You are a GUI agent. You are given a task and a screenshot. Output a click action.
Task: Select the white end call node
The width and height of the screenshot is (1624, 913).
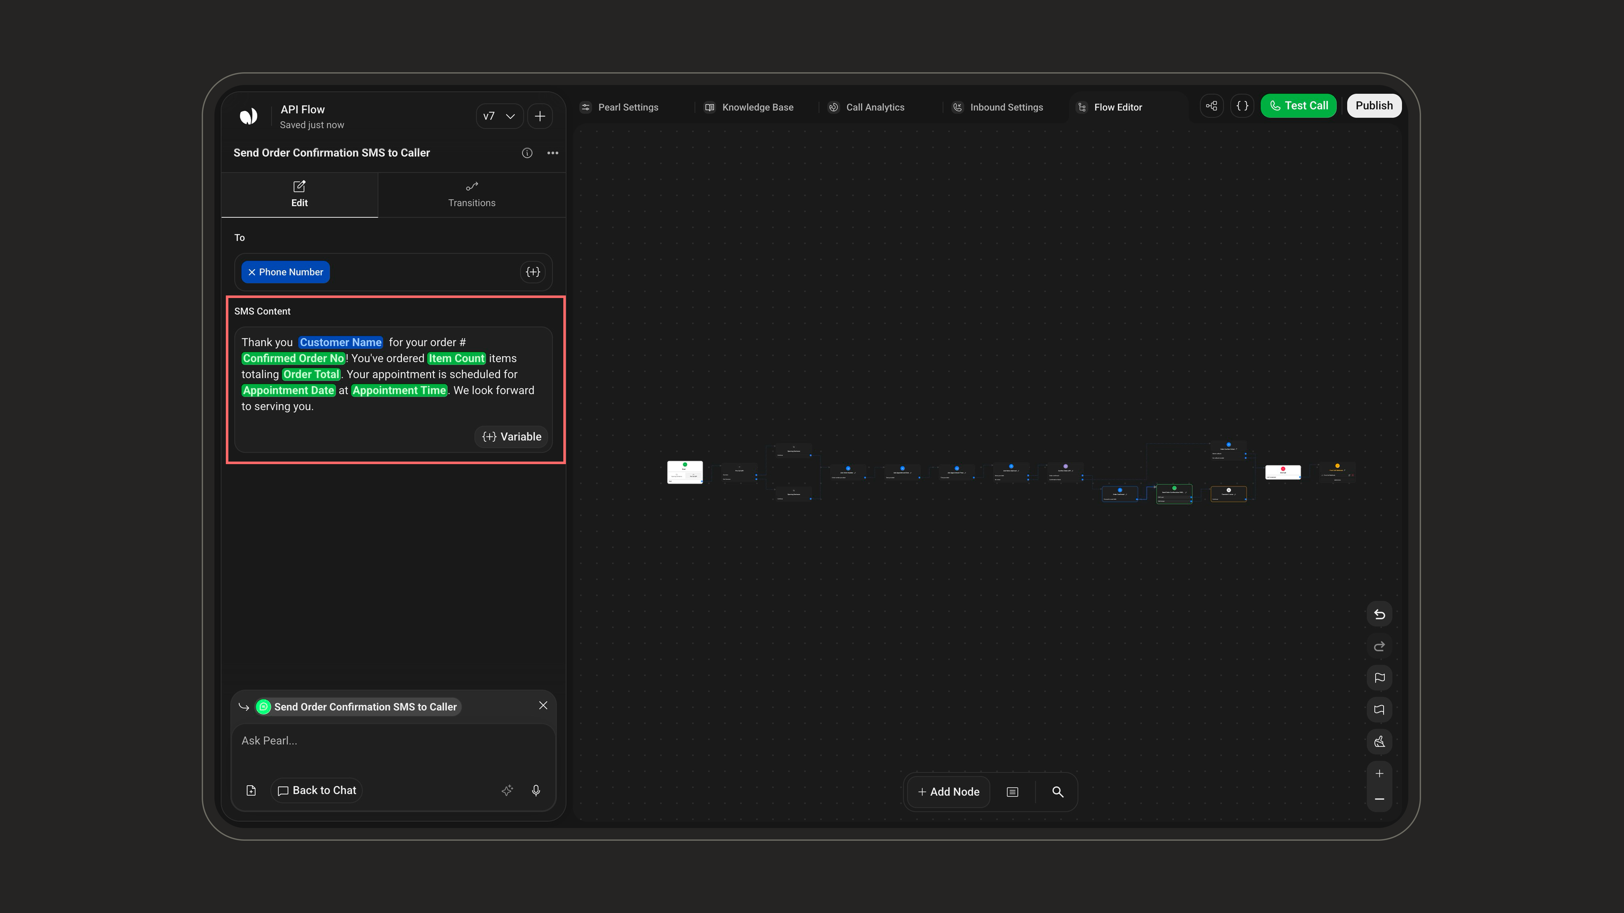pyautogui.click(x=1283, y=473)
